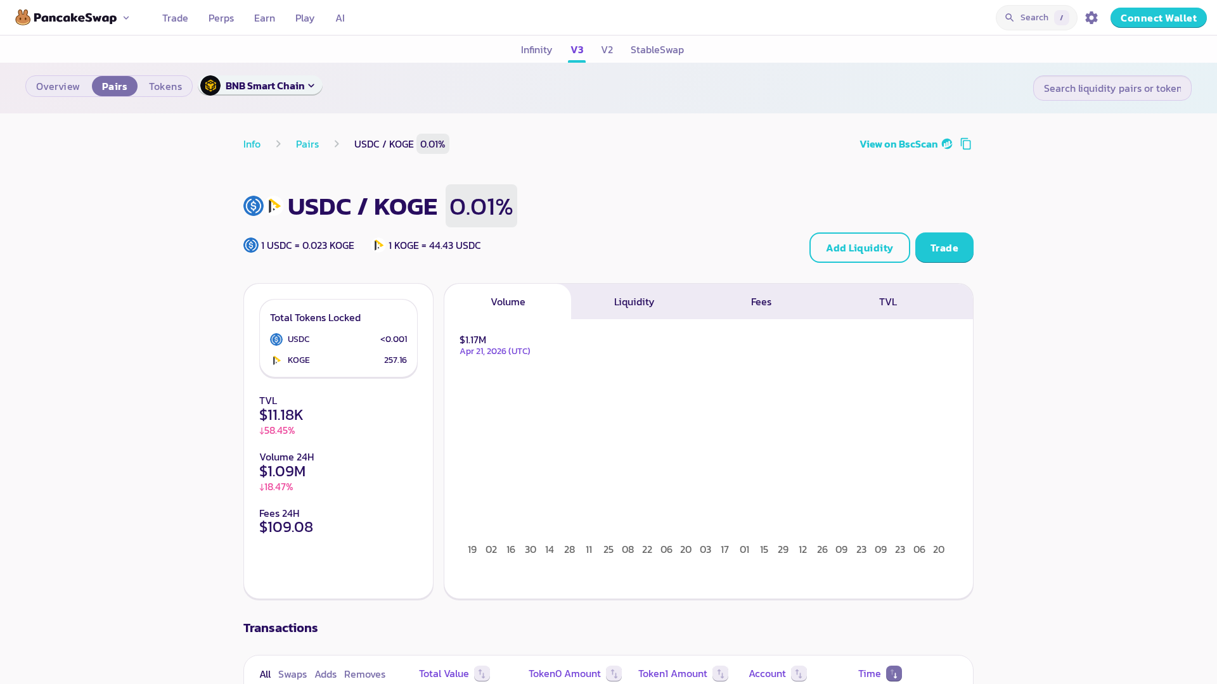Show the Liquidity chart tab
The width and height of the screenshot is (1217, 684).
click(x=634, y=301)
